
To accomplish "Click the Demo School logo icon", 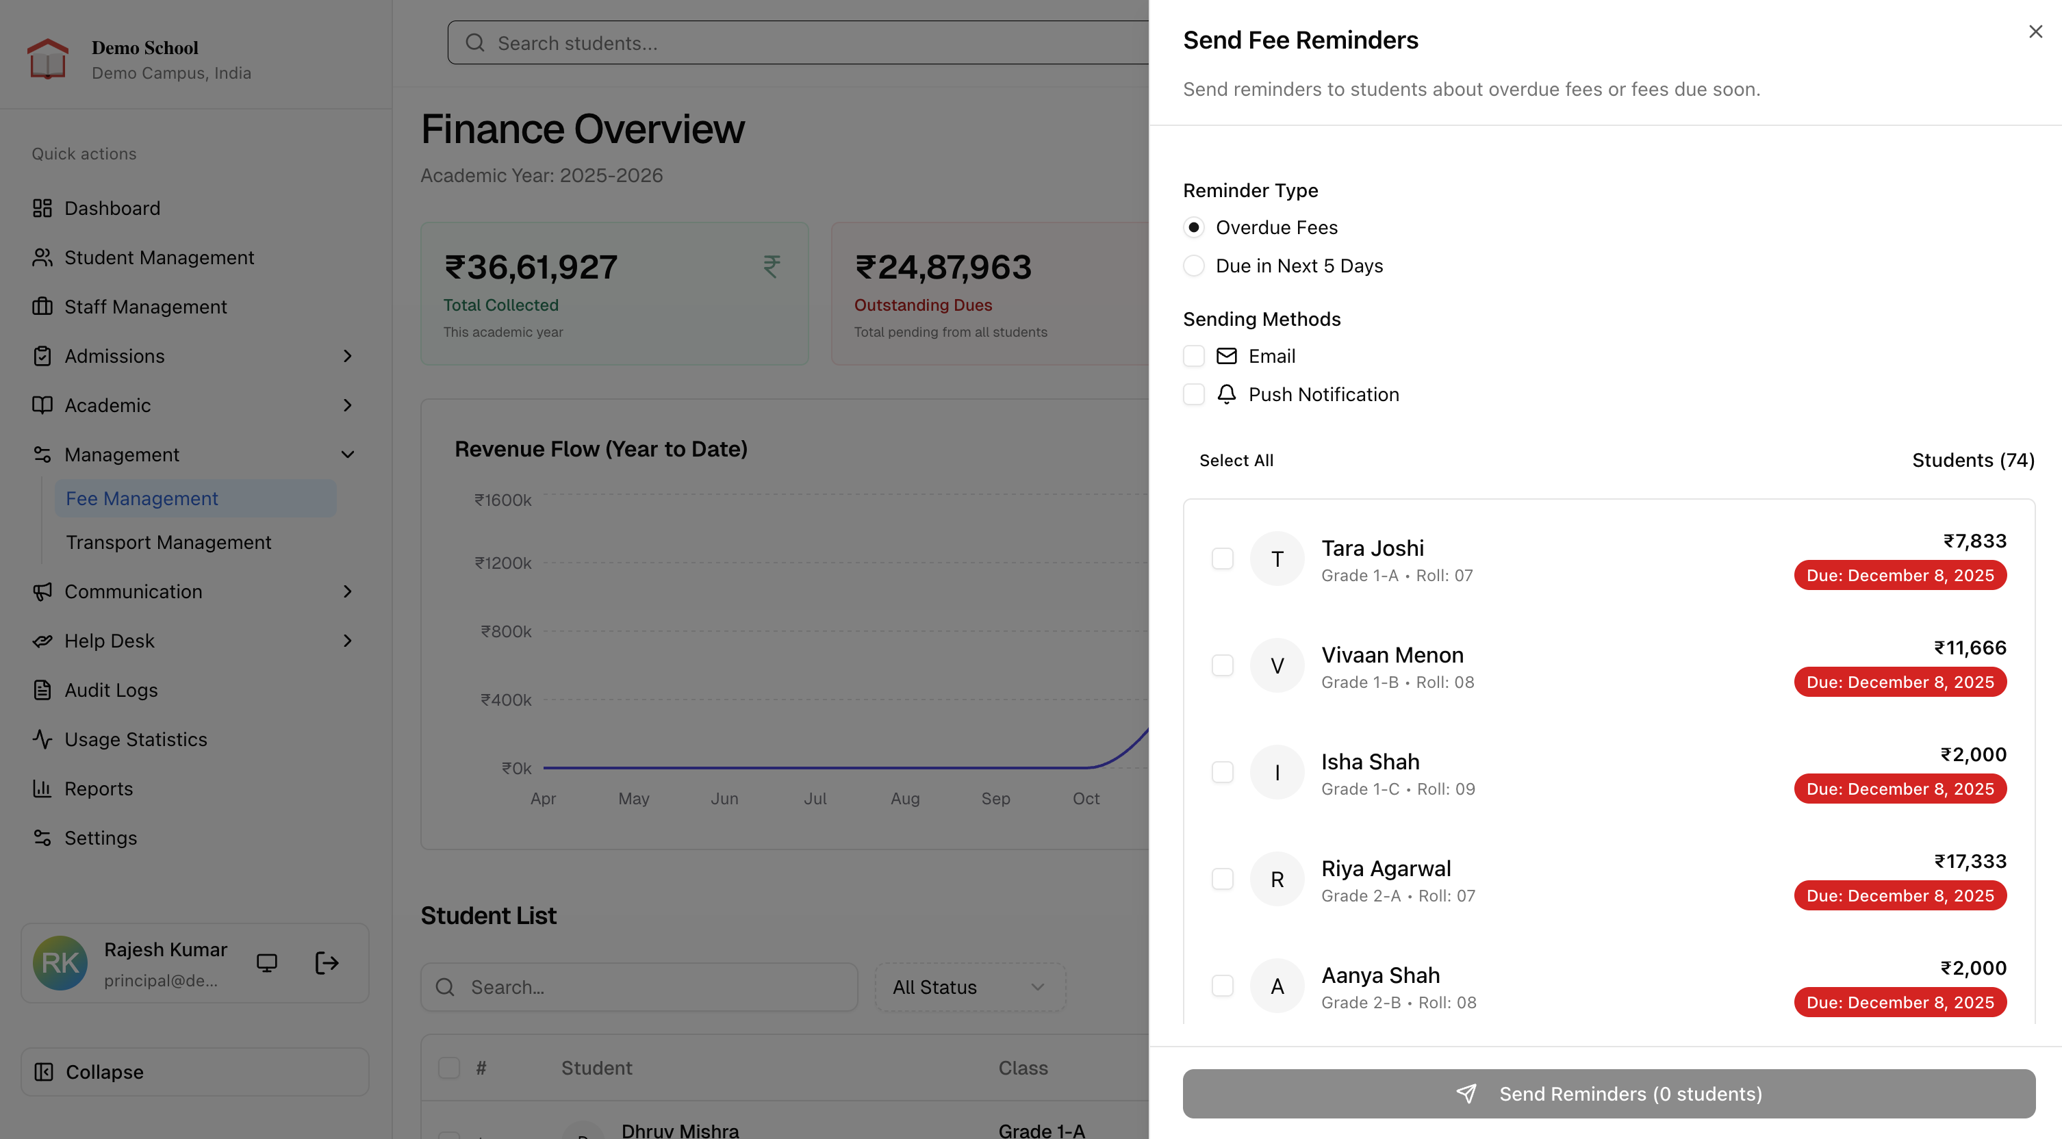I will click(47, 60).
